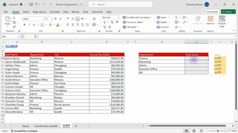Click Orientation text angle icon
Viewport: 238px width, 133px height.
coord(83,19)
